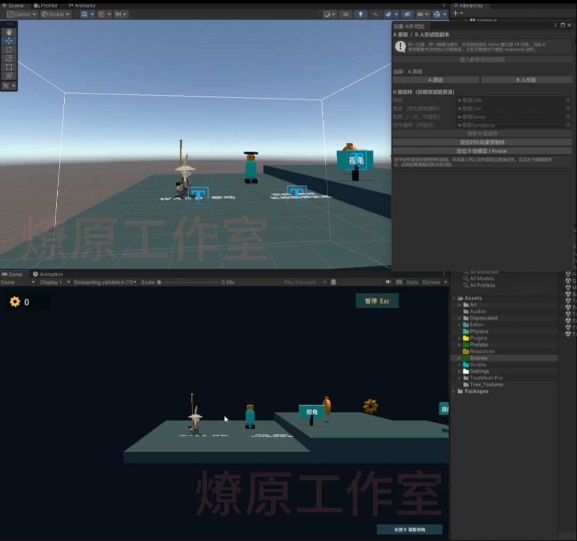Screen dimensions: 577x541
Task: Mute audio in the Game view
Action: pos(388,283)
